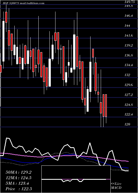Click the 148.8 price axis label
The height and width of the screenshot is (193, 138).
129,6
